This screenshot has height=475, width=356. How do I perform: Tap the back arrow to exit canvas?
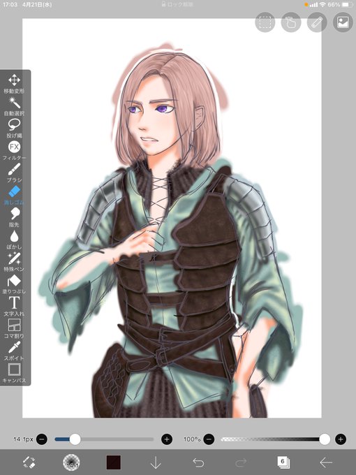pyautogui.click(x=326, y=462)
